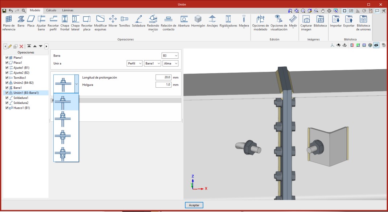Expand the Alma dropdown
The image size is (388, 212).
[170, 63]
